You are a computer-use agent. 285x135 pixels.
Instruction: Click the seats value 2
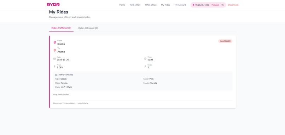148,67
